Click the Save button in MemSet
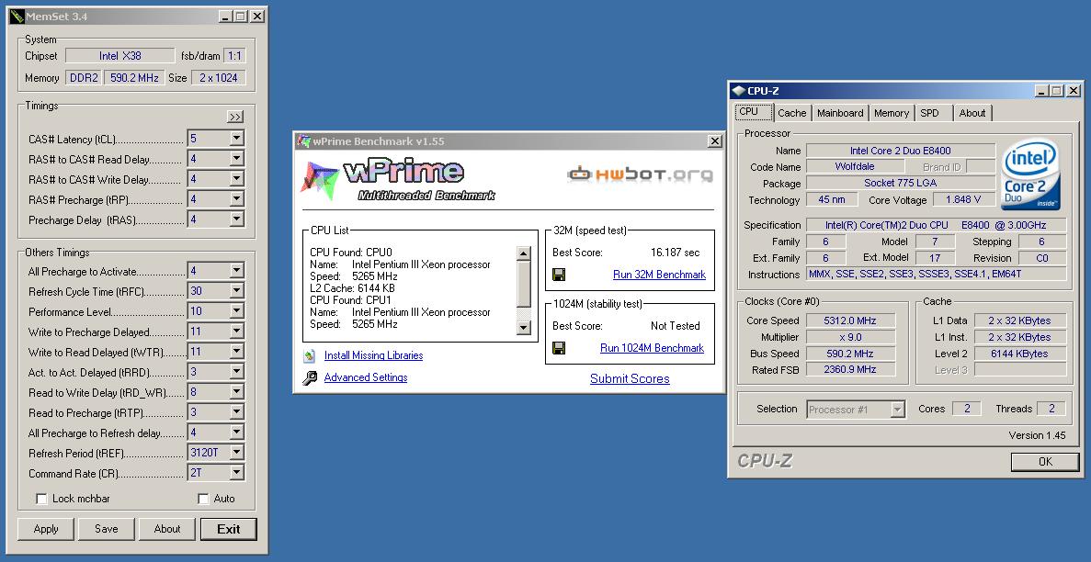The image size is (1091, 562). click(107, 529)
